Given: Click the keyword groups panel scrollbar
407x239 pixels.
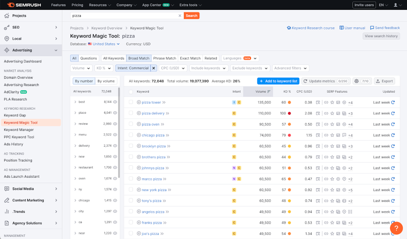Looking at the screenshot, I should (119, 132).
